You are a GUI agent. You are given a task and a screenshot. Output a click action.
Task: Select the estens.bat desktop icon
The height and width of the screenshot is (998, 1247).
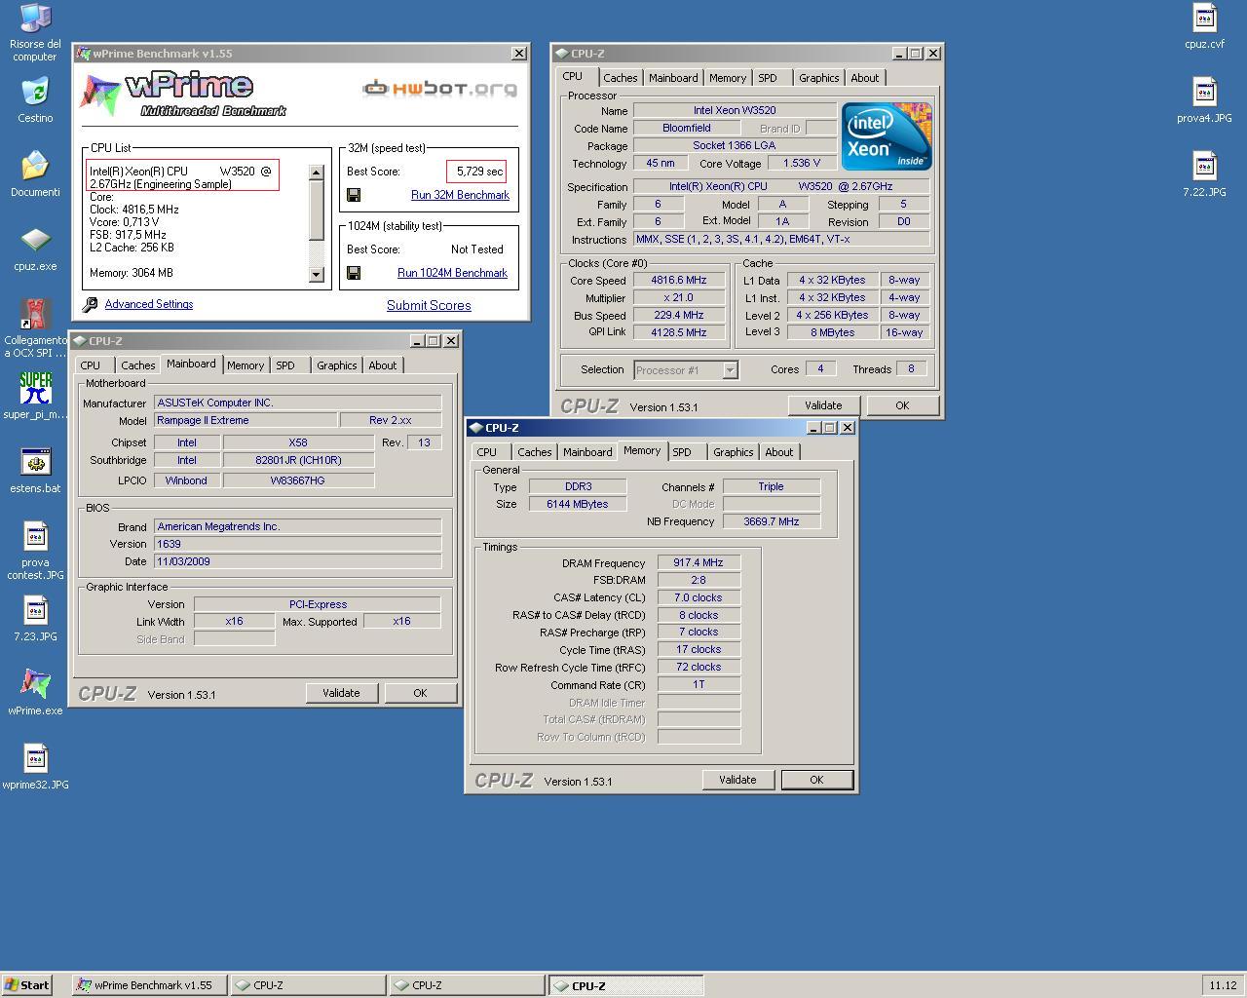pyautogui.click(x=35, y=471)
